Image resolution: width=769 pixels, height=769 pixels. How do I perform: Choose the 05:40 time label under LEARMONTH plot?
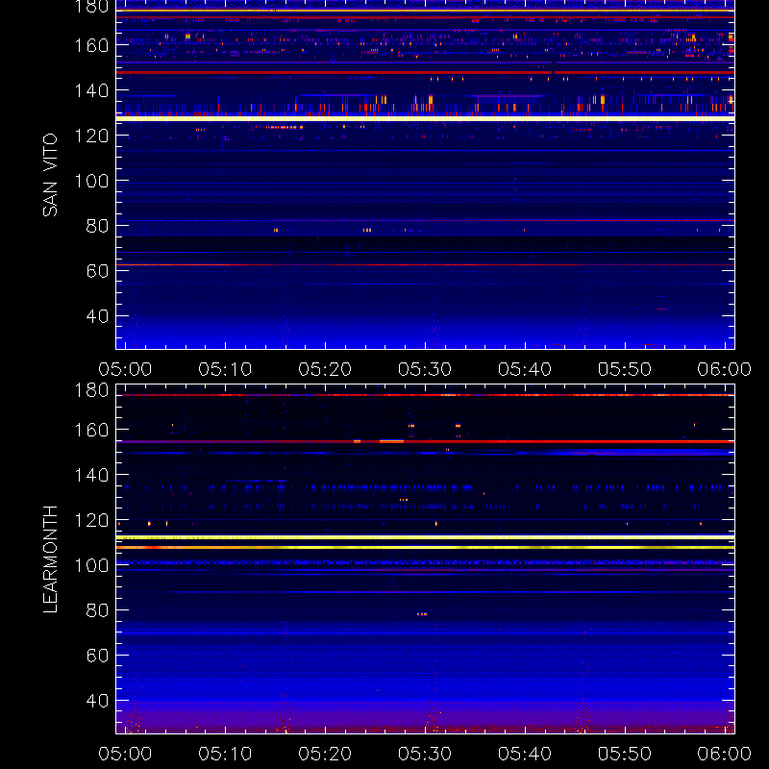click(525, 754)
